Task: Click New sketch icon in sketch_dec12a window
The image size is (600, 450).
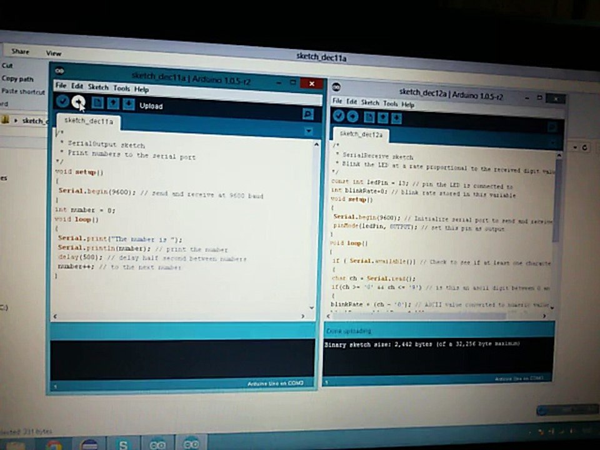Action: (369, 117)
